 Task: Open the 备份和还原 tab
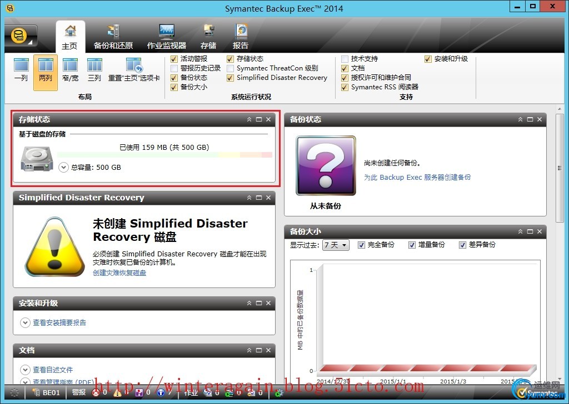113,37
